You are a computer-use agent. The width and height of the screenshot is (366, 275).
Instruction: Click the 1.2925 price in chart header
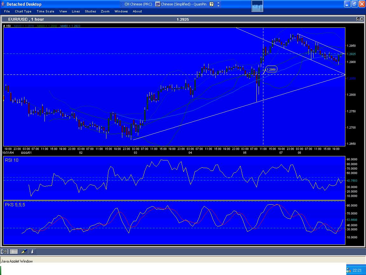coord(183,19)
